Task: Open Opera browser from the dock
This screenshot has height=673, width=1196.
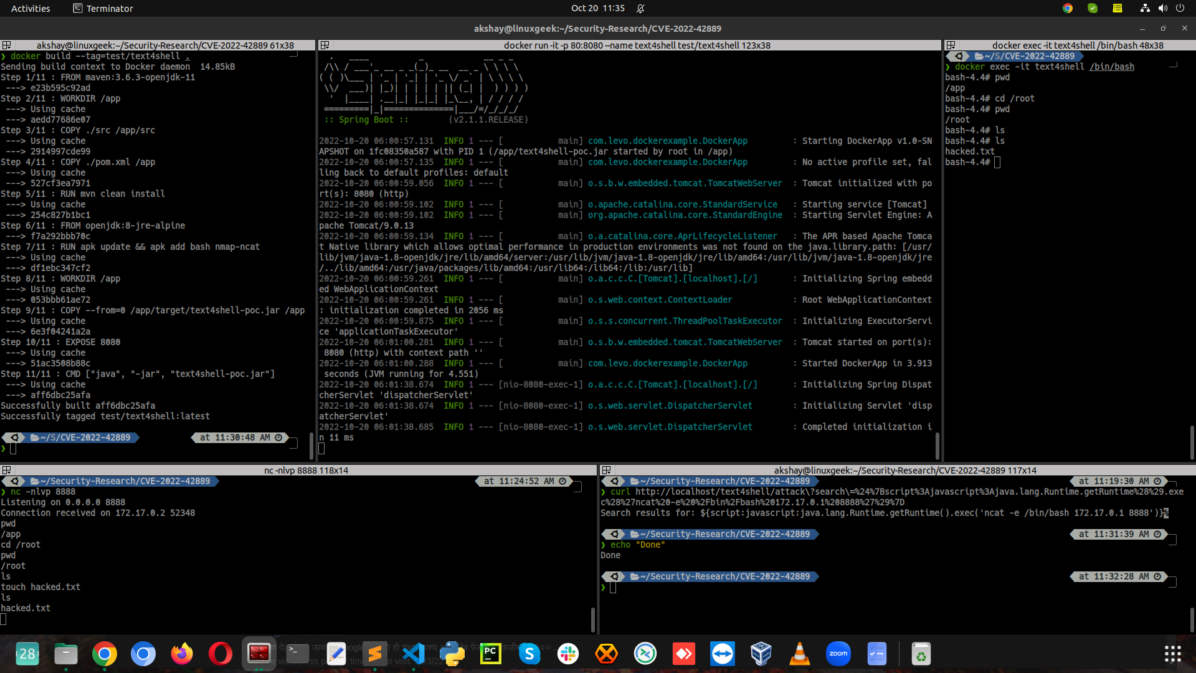Action: (221, 654)
